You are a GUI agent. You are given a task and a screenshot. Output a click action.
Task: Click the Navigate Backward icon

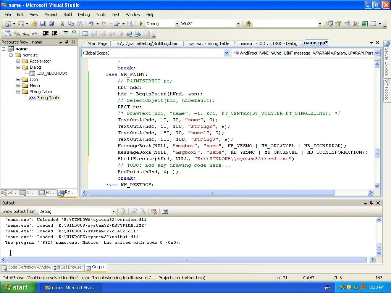tap(117, 24)
